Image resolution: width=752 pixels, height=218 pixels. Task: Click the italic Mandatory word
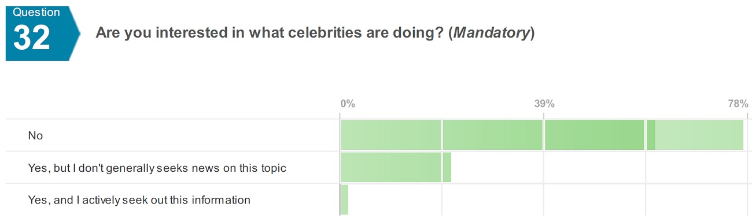(491, 33)
